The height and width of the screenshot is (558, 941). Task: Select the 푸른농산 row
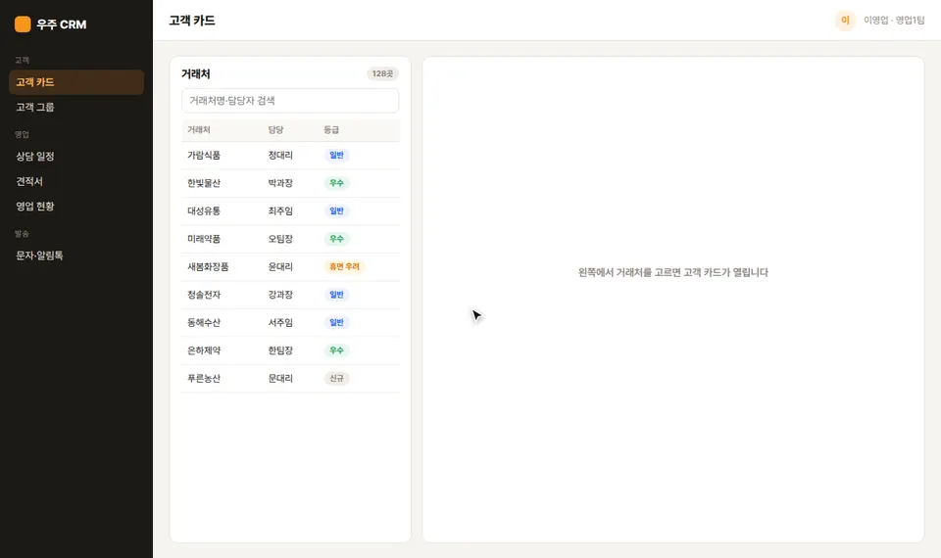point(290,378)
